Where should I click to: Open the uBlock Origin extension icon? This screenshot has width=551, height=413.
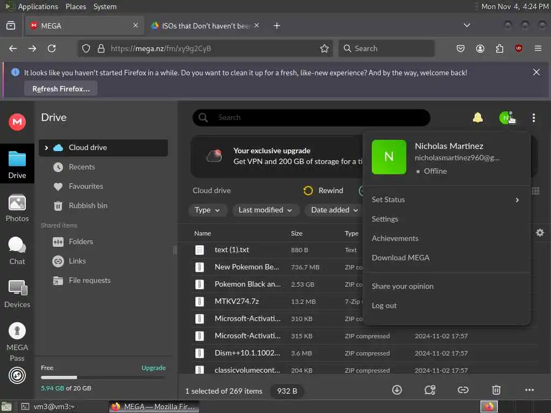pyautogui.click(x=518, y=48)
